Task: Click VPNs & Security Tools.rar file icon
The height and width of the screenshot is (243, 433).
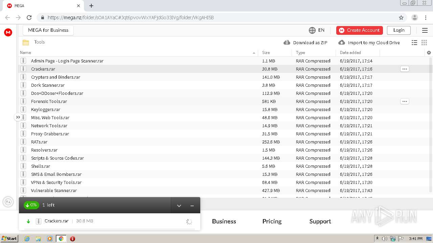Action: (x=23, y=182)
